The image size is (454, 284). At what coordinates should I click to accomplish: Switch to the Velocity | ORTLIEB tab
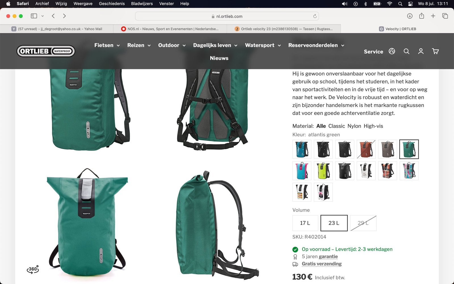pos(397,29)
